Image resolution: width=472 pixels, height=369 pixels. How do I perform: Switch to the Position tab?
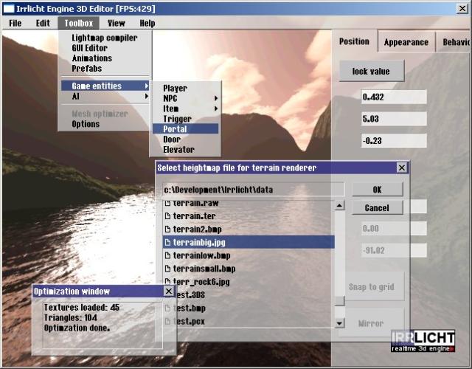point(354,41)
